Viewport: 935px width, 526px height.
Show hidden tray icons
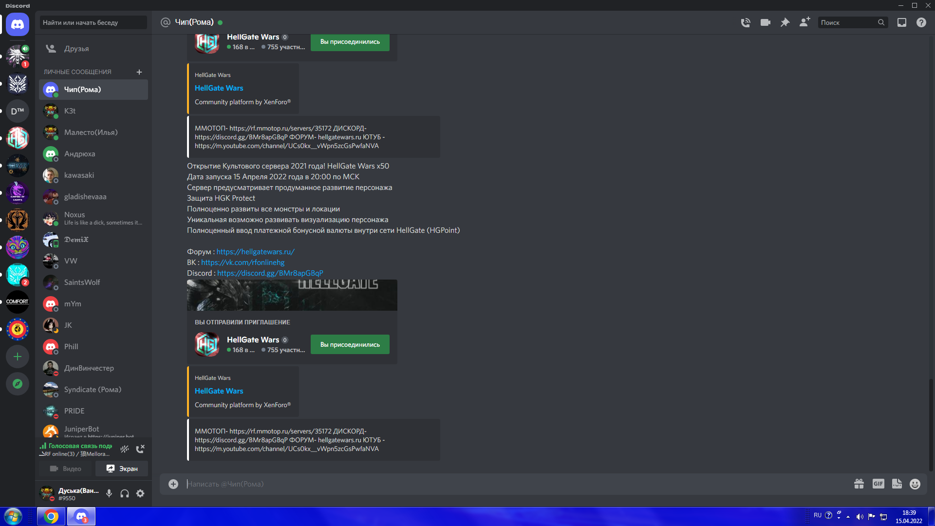tap(848, 517)
